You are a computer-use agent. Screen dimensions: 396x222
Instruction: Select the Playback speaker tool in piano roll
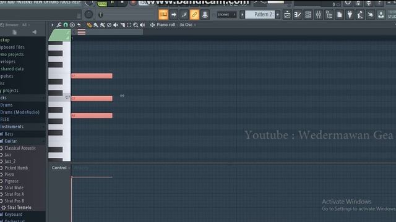[142, 25]
